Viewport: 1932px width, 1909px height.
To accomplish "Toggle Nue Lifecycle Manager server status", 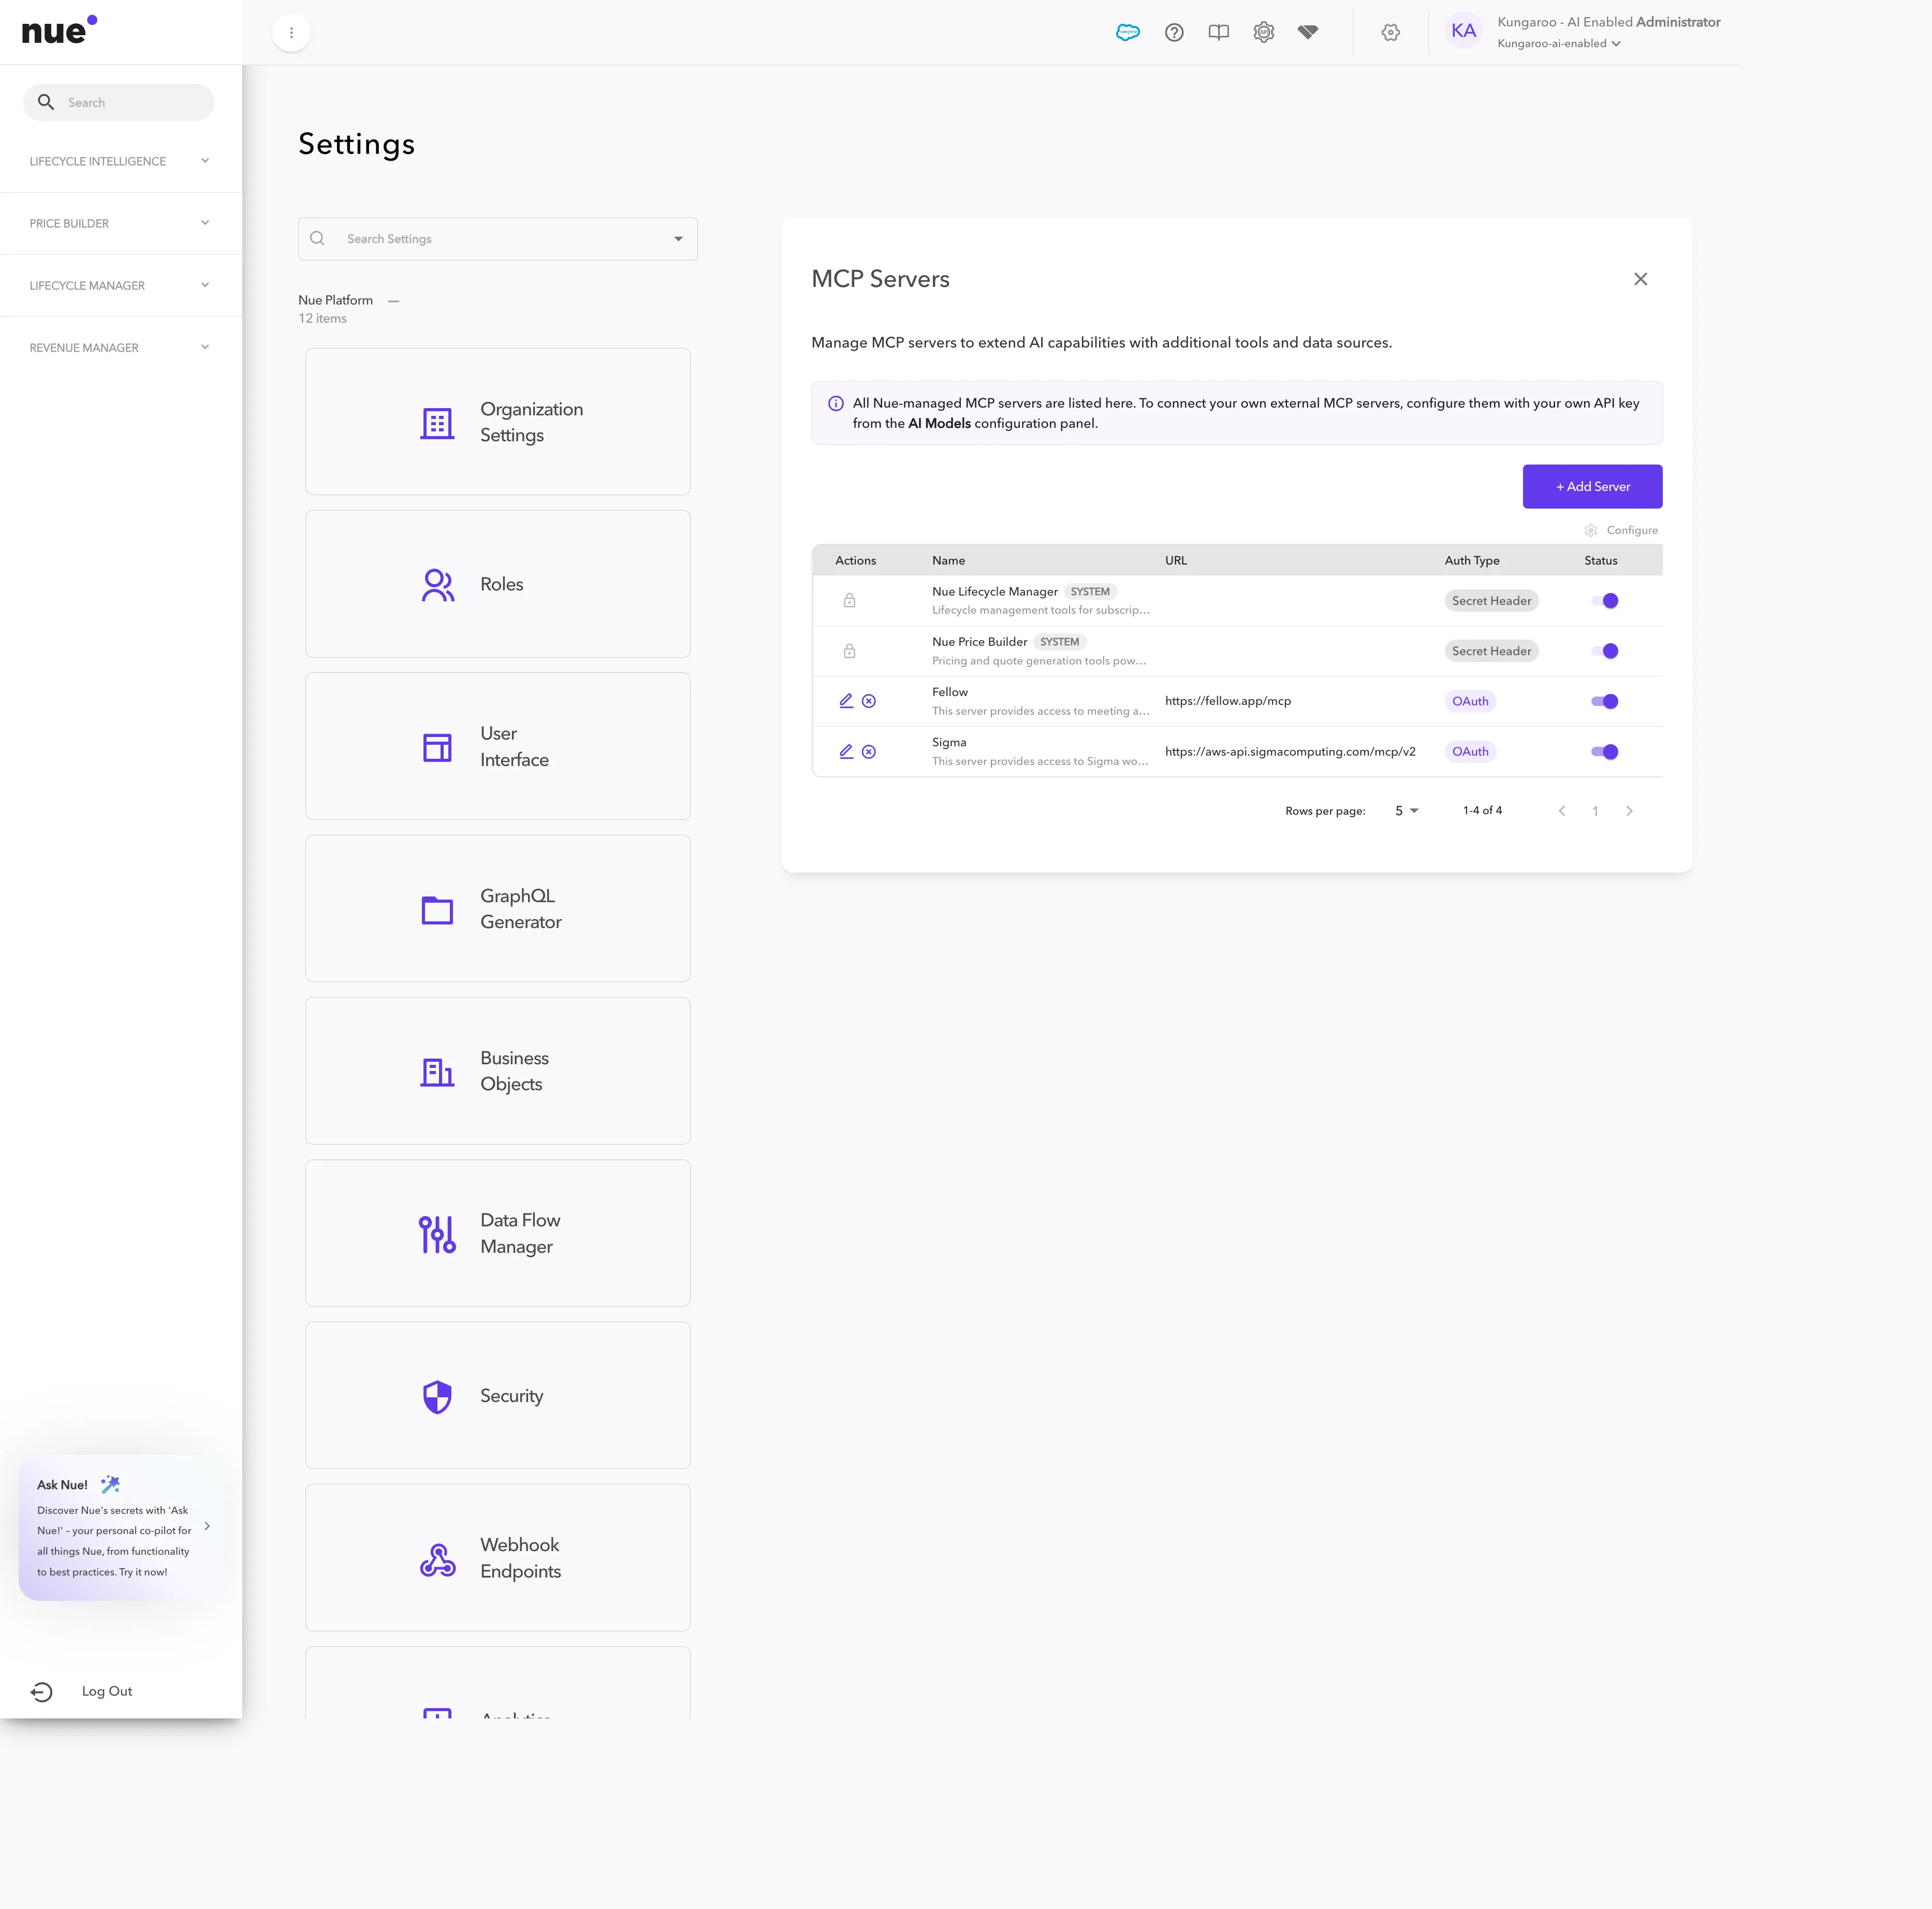I will click(1604, 600).
